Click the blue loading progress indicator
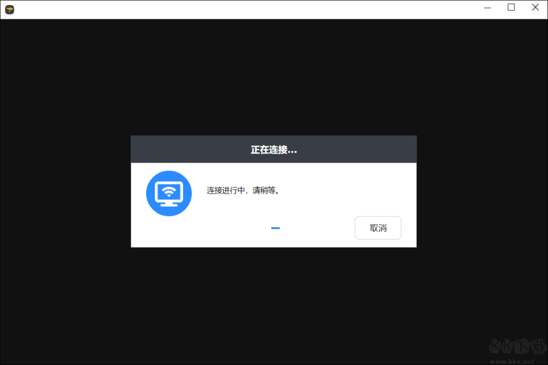The height and width of the screenshot is (365, 548). click(276, 228)
